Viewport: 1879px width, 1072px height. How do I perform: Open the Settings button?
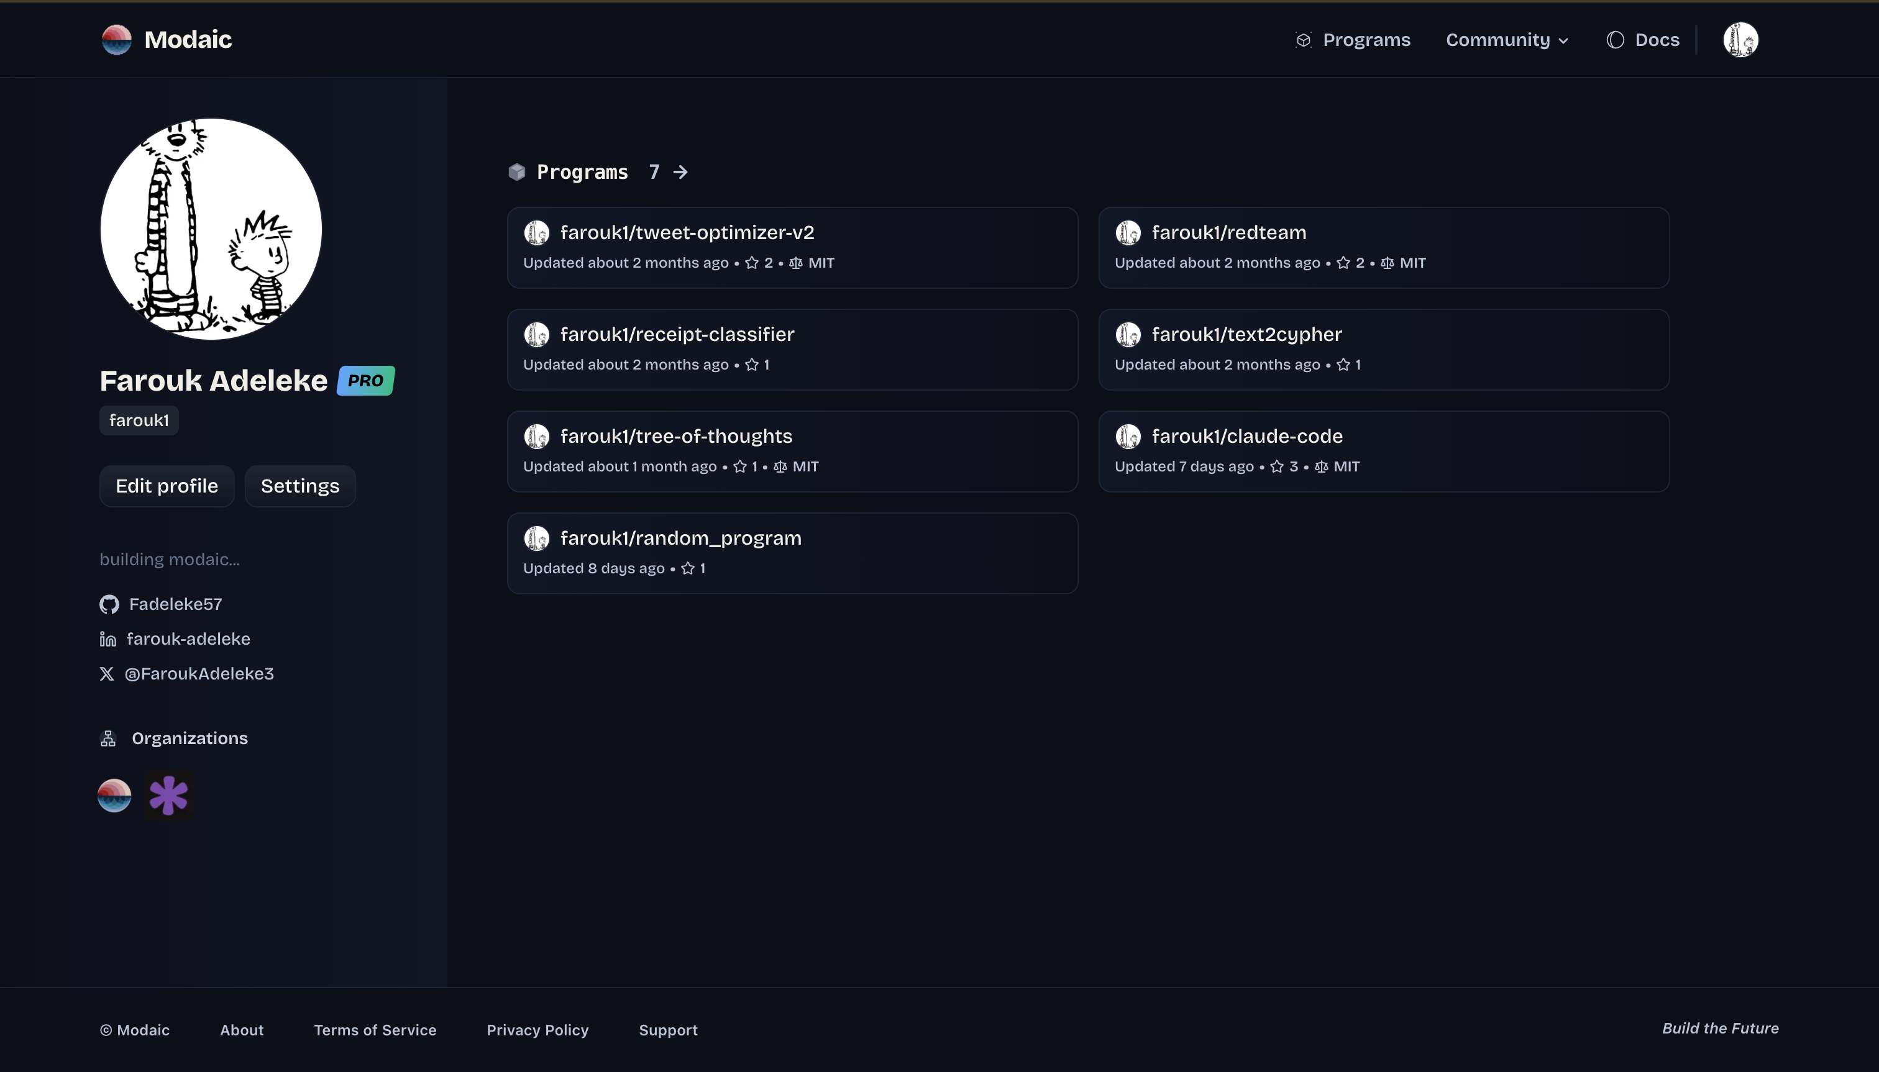pyautogui.click(x=299, y=486)
